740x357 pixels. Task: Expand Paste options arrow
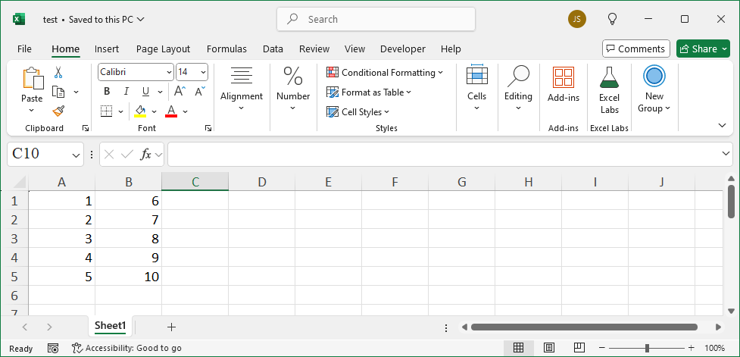coord(32,111)
